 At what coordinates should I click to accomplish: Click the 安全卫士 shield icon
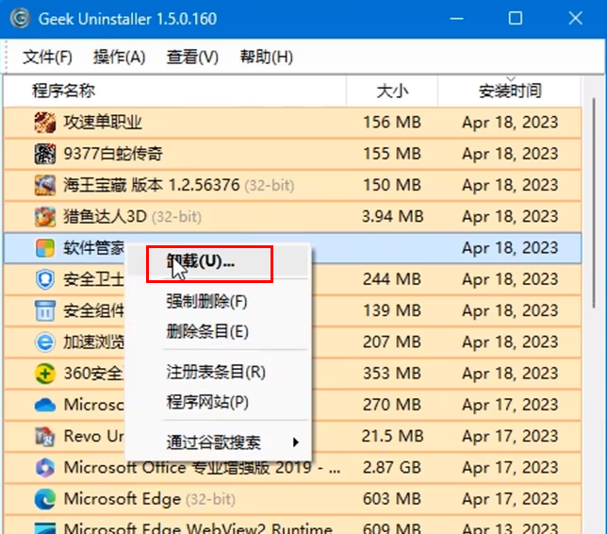[x=45, y=279]
